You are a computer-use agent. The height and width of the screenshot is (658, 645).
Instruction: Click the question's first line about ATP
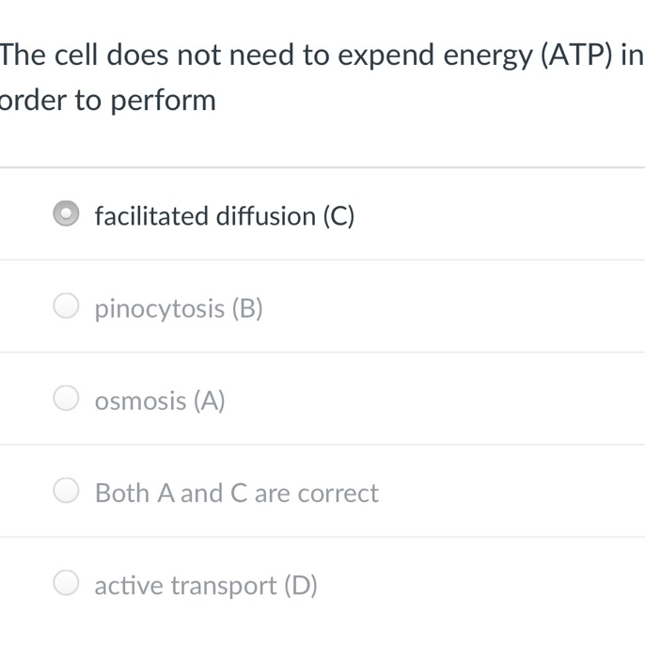(x=322, y=56)
